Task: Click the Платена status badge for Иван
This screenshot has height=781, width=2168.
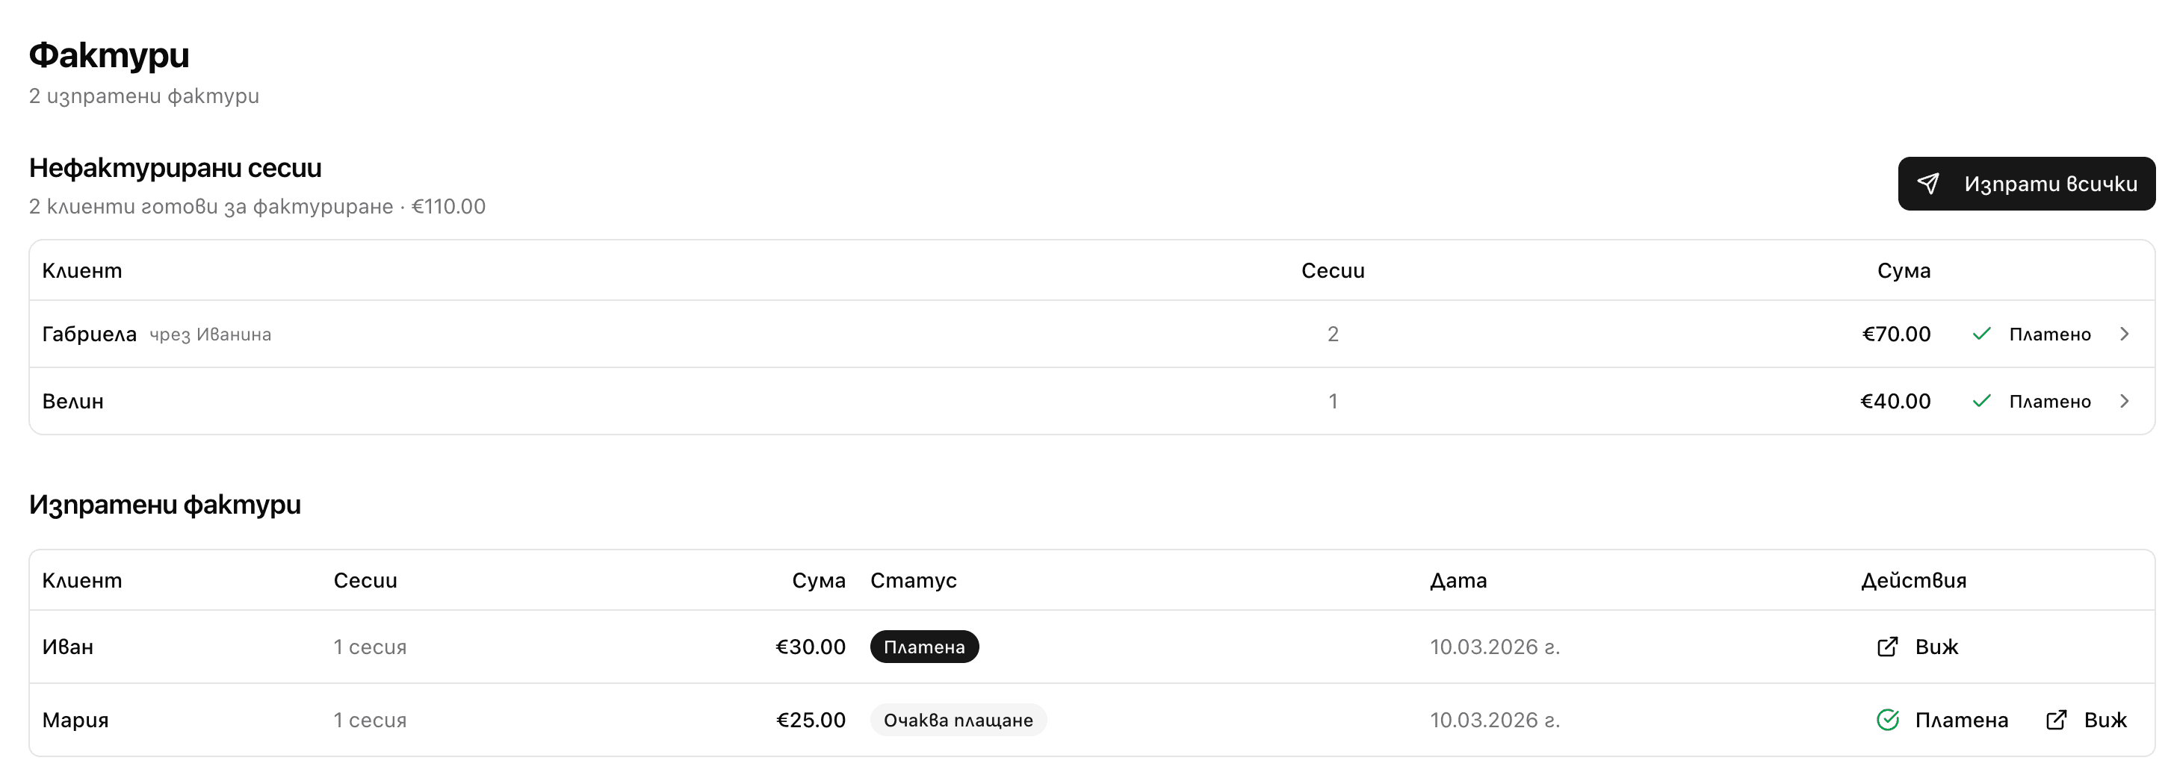Action: click(x=924, y=647)
